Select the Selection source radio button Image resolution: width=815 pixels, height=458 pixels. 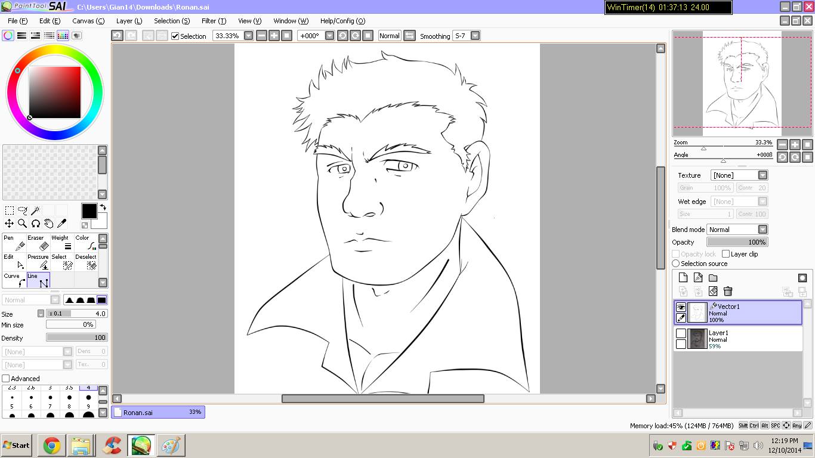click(676, 264)
